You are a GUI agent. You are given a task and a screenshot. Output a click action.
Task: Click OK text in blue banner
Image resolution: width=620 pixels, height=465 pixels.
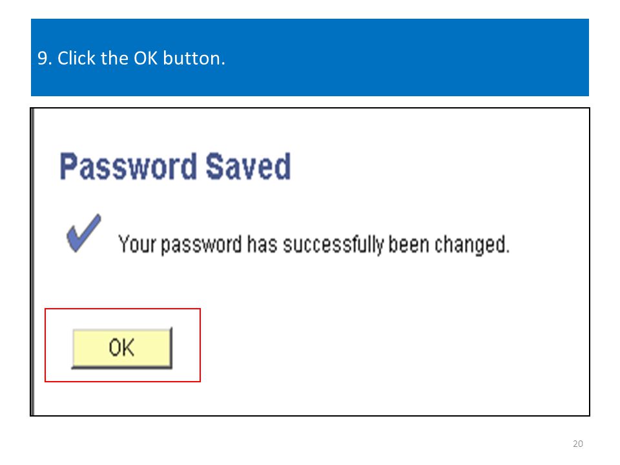(x=145, y=58)
